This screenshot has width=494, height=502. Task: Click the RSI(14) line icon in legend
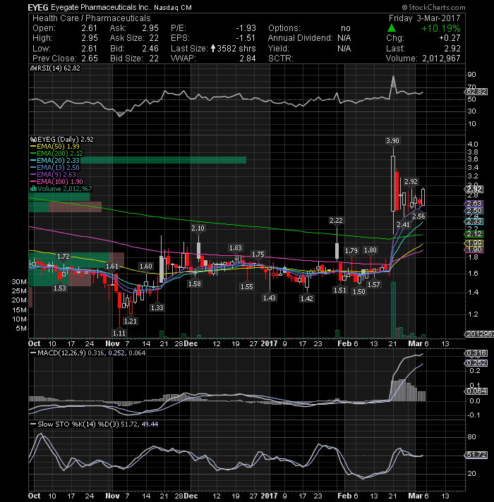[33, 68]
